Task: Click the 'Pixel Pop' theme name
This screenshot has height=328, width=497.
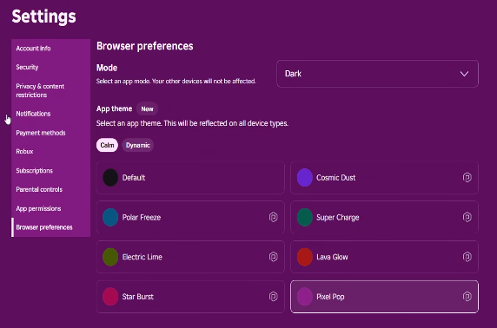Action: (x=330, y=297)
